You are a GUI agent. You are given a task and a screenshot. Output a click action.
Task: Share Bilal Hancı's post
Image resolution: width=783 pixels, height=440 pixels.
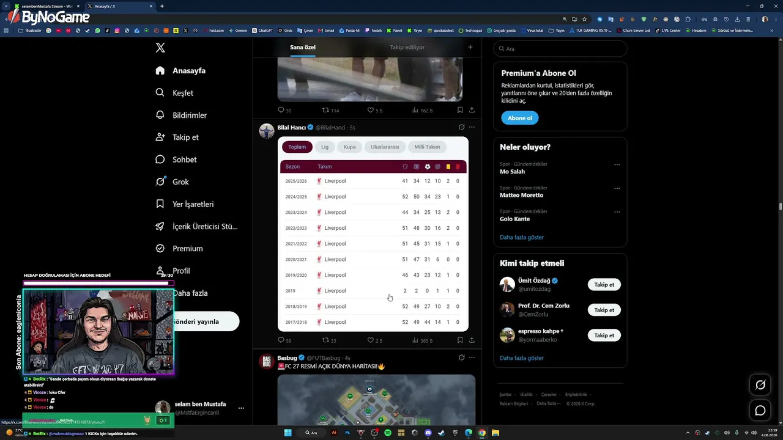point(472,340)
